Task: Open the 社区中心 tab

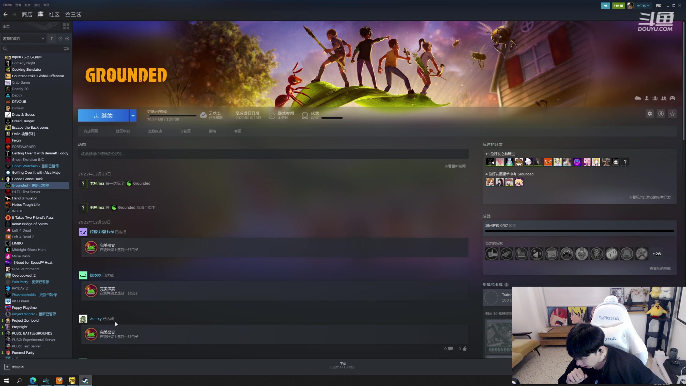Action: [x=123, y=131]
